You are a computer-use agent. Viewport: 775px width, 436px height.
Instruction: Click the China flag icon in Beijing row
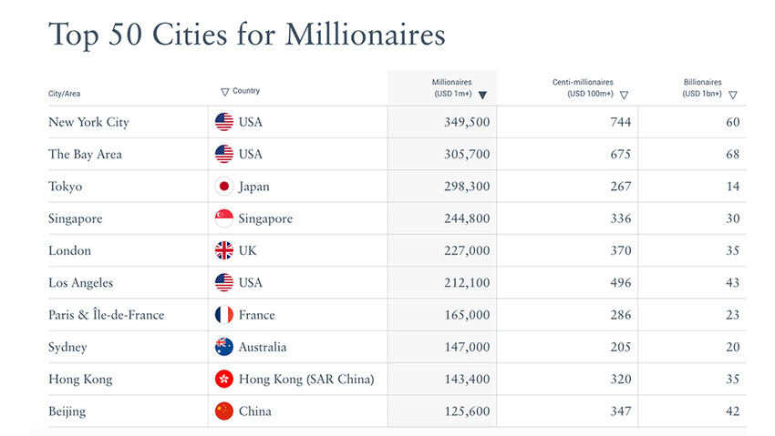click(x=223, y=411)
